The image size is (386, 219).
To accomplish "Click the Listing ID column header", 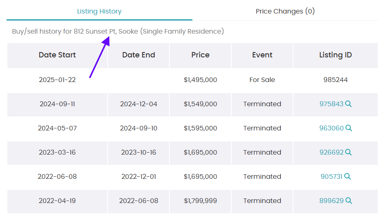I will (336, 55).
